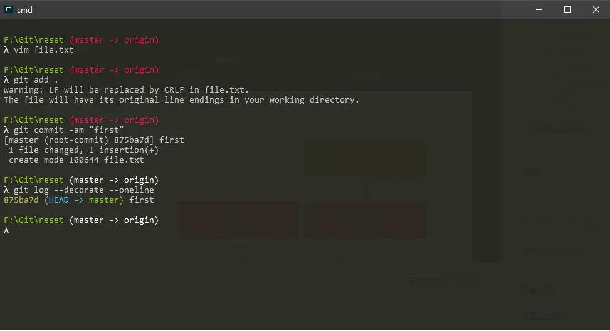Click the "original line endings" message line

click(181, 100)
